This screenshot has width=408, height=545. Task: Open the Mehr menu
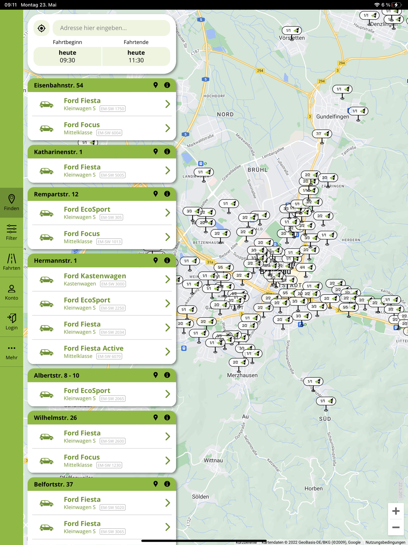pos(11,352)
